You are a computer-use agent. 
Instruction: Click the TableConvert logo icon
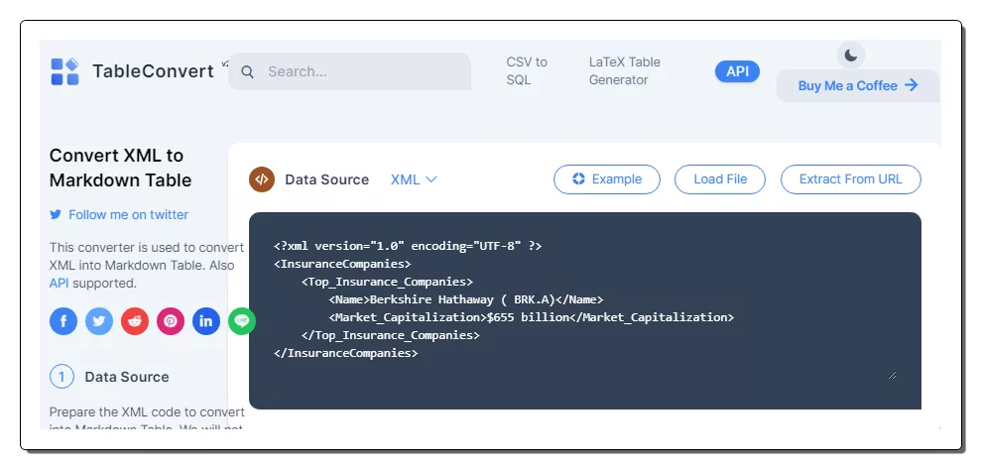(x=64, y=71)
